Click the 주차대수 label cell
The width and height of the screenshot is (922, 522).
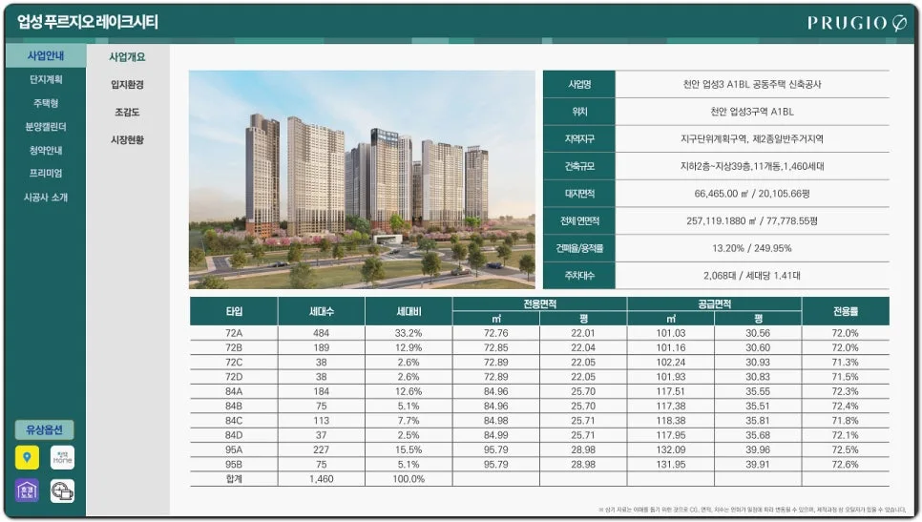tap(579, 275)
